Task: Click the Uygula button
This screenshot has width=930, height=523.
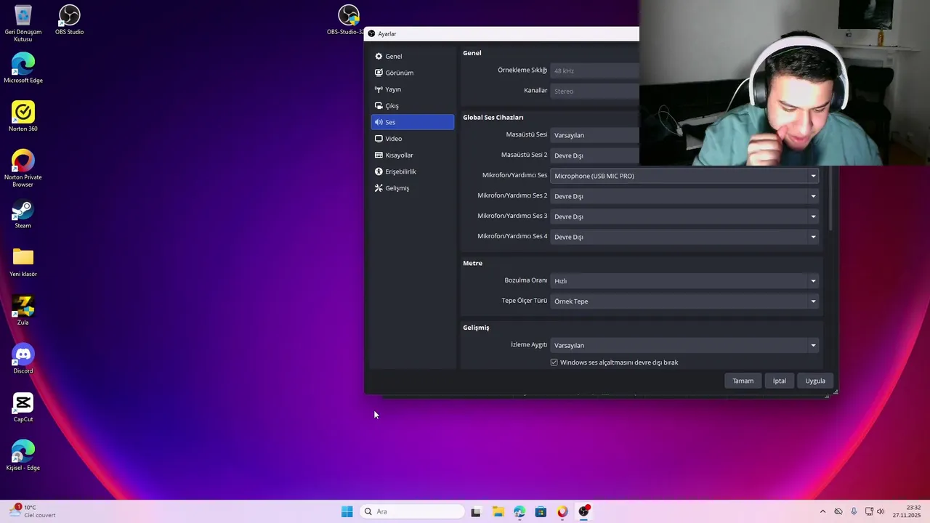Action: click(815, 381)
